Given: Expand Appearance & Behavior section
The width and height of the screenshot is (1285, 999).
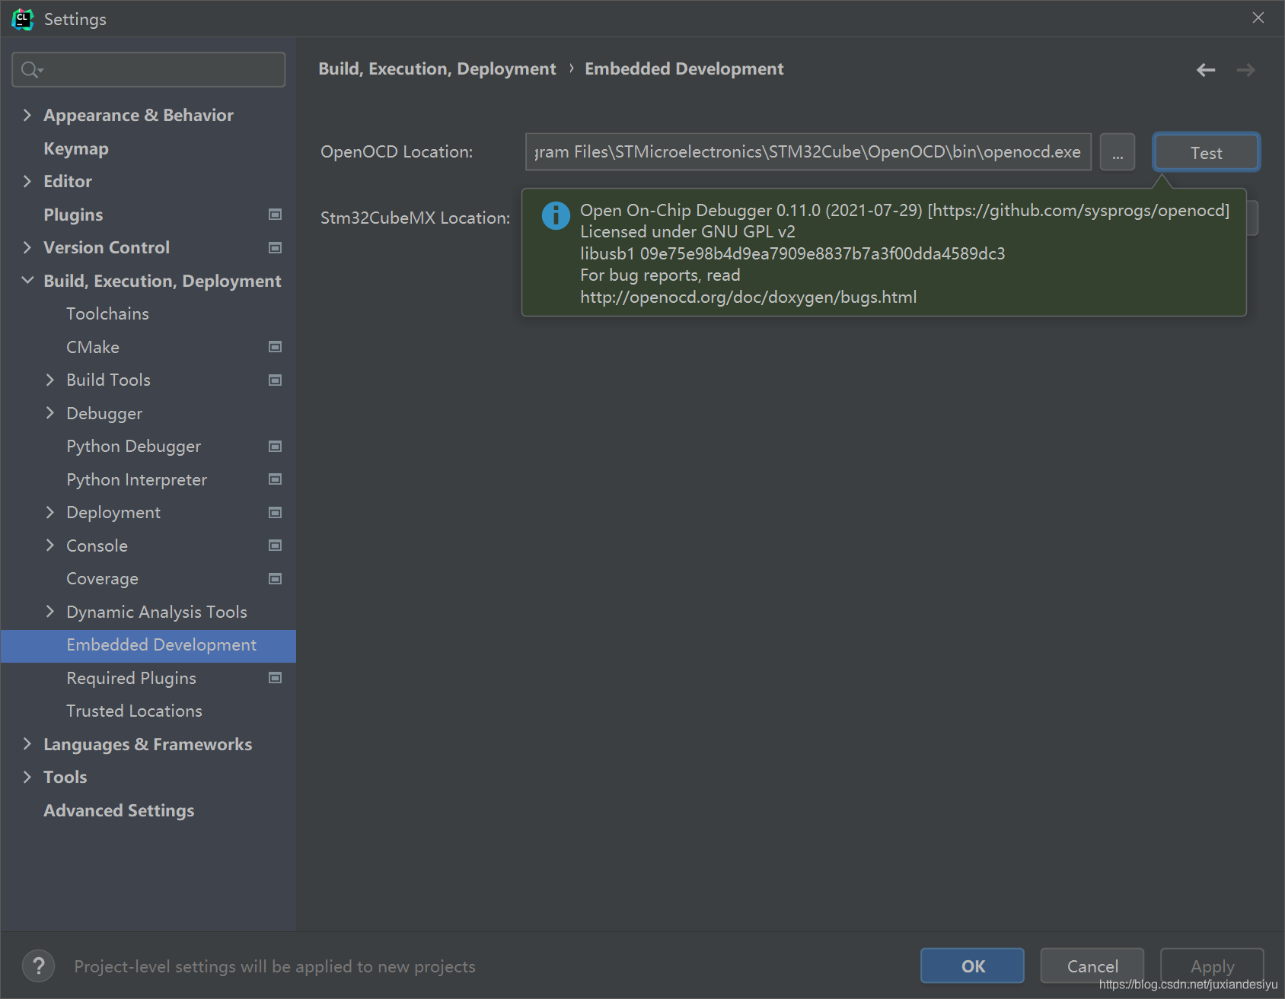Looking at the screenshot, I should 27,115.
